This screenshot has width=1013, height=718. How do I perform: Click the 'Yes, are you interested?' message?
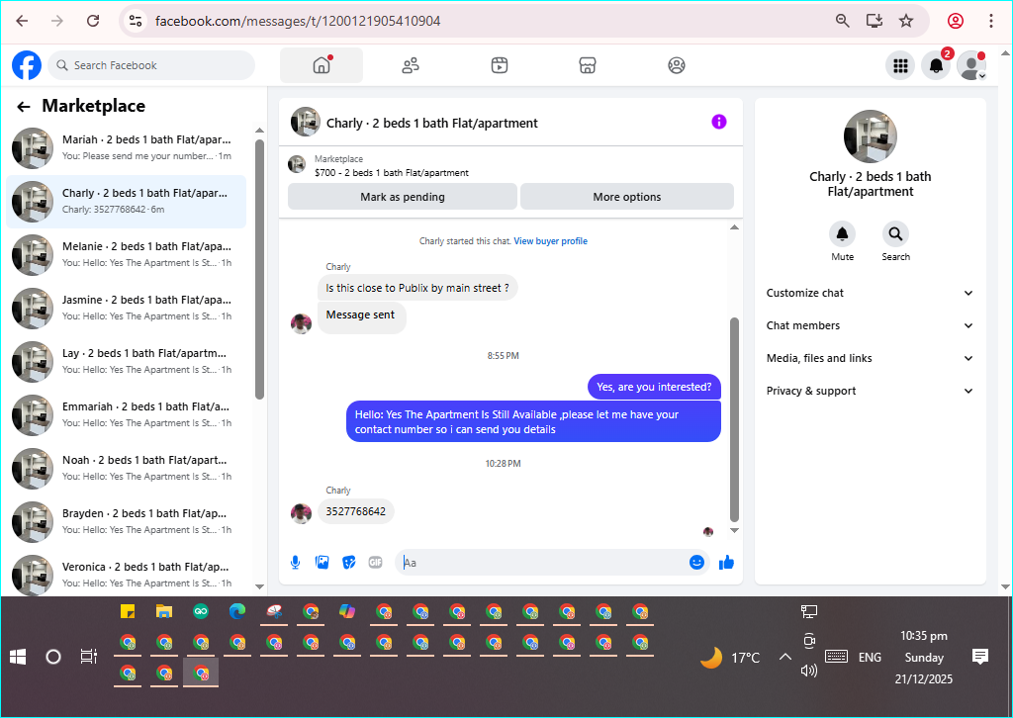pos(654,387)
